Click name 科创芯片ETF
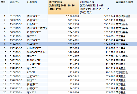Image resolution: width=137 pixels, height=94 pixels. (x=34, y=60)
